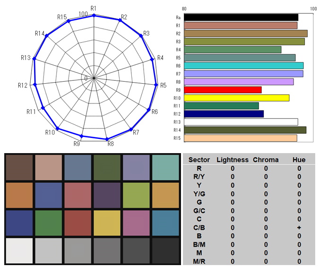Click the white patch in grayscale row
Screen dimensions: 319x267
[19, 251]
